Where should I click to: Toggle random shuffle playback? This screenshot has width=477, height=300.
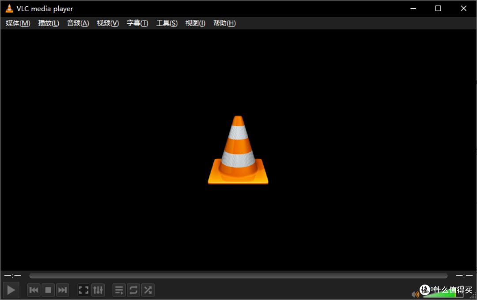point(148,290)
